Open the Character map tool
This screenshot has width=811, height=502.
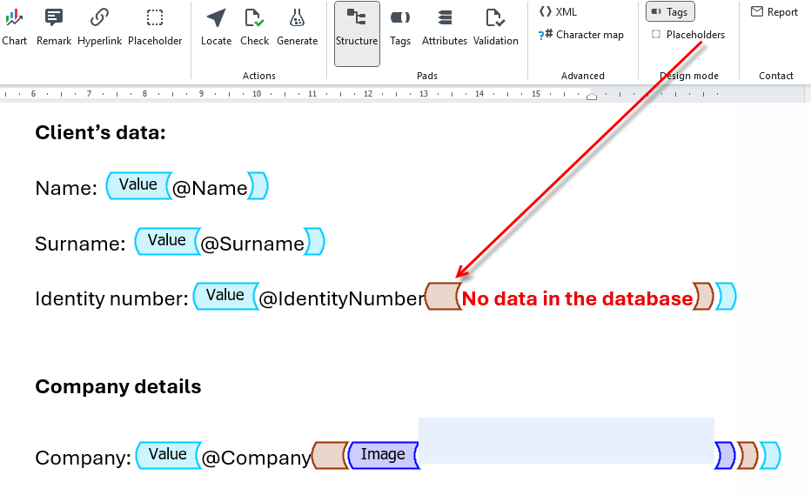580,35
